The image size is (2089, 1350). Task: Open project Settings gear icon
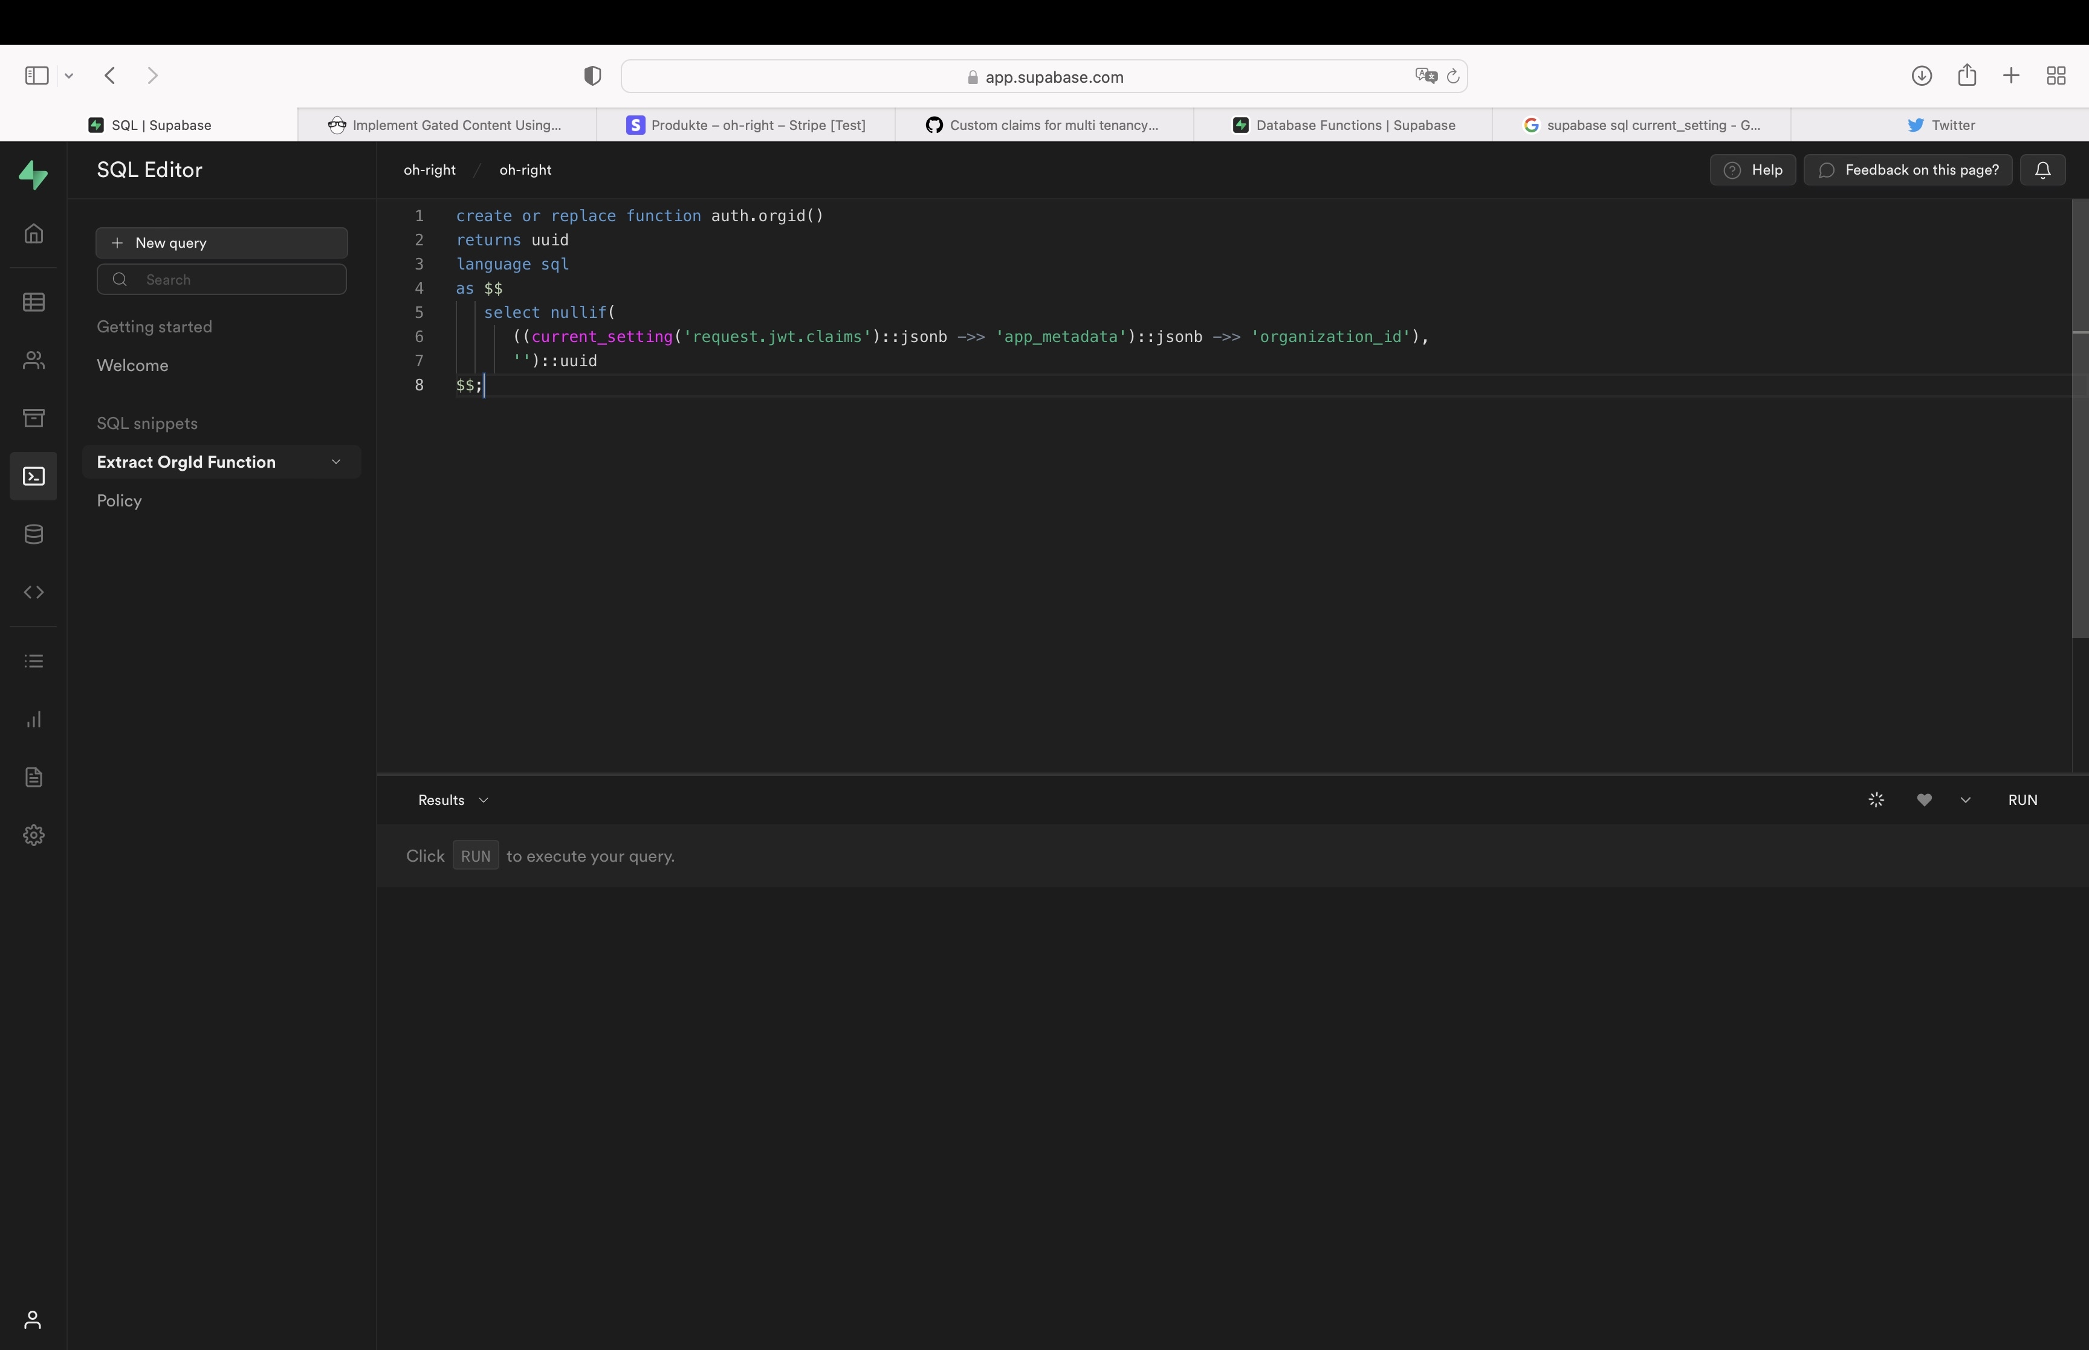33,835
